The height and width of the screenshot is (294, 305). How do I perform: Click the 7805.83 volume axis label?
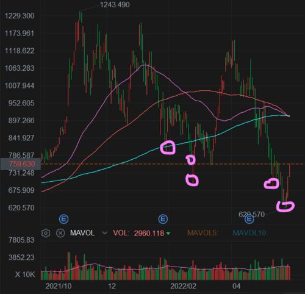21,240
